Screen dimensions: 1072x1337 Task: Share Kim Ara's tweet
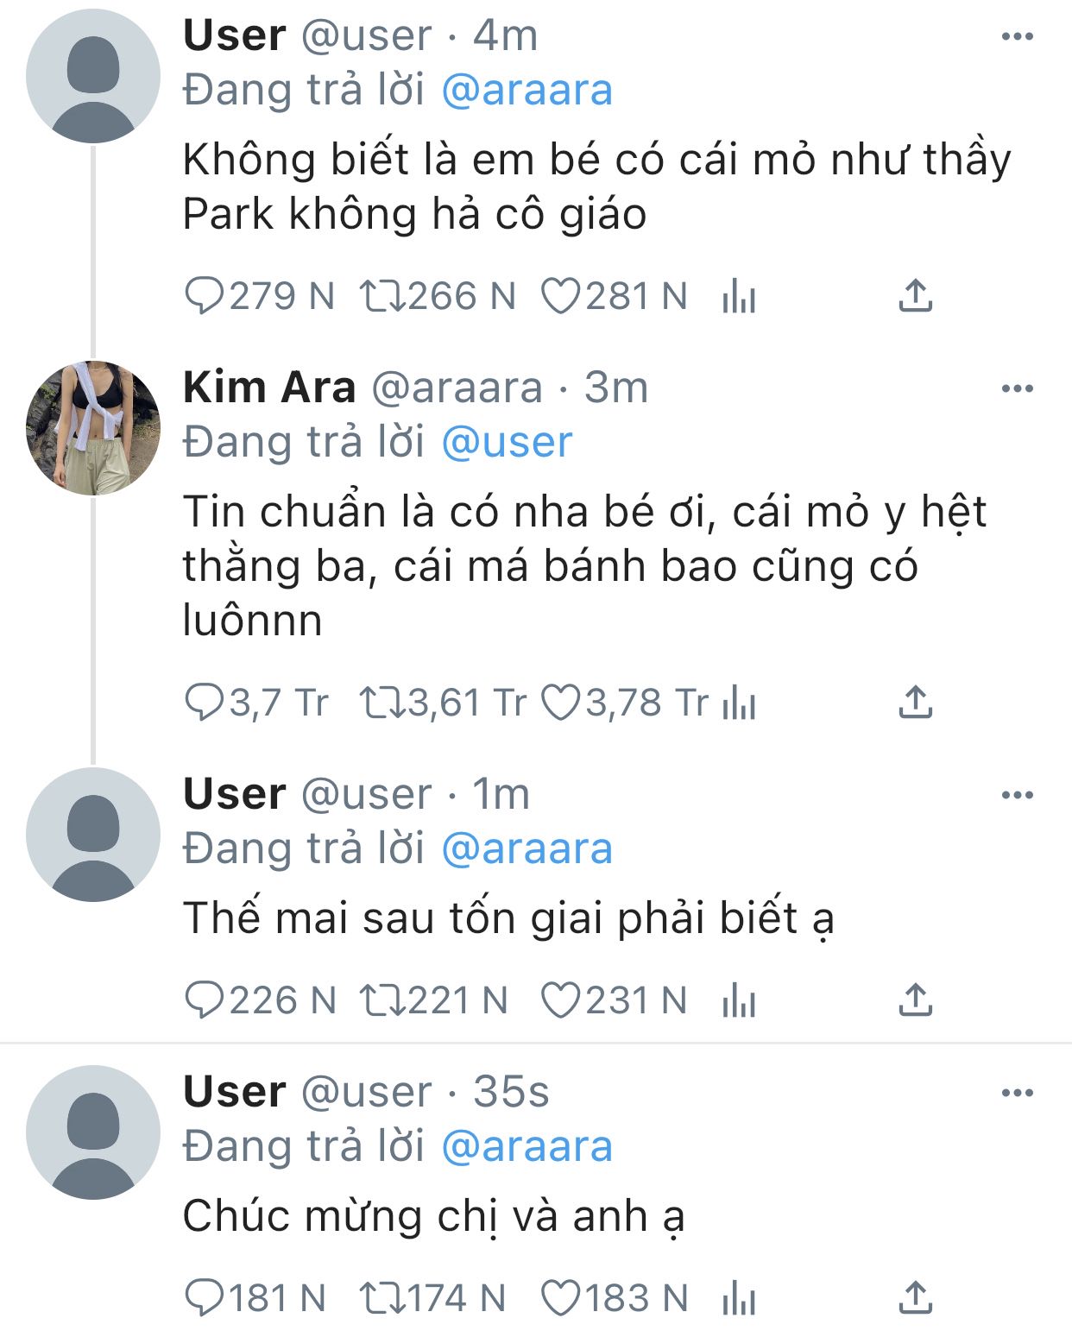coord(915,703)
